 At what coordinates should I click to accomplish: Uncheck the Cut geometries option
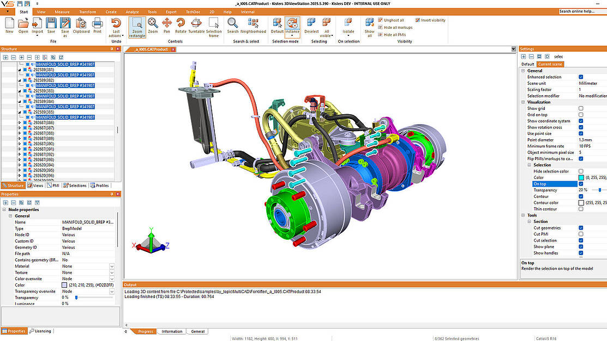coord(581,228)
